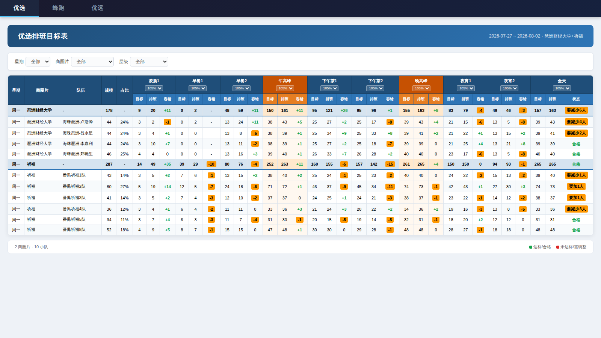Click the 27% share cell of 番禺祈福2队

pos(125,187)
